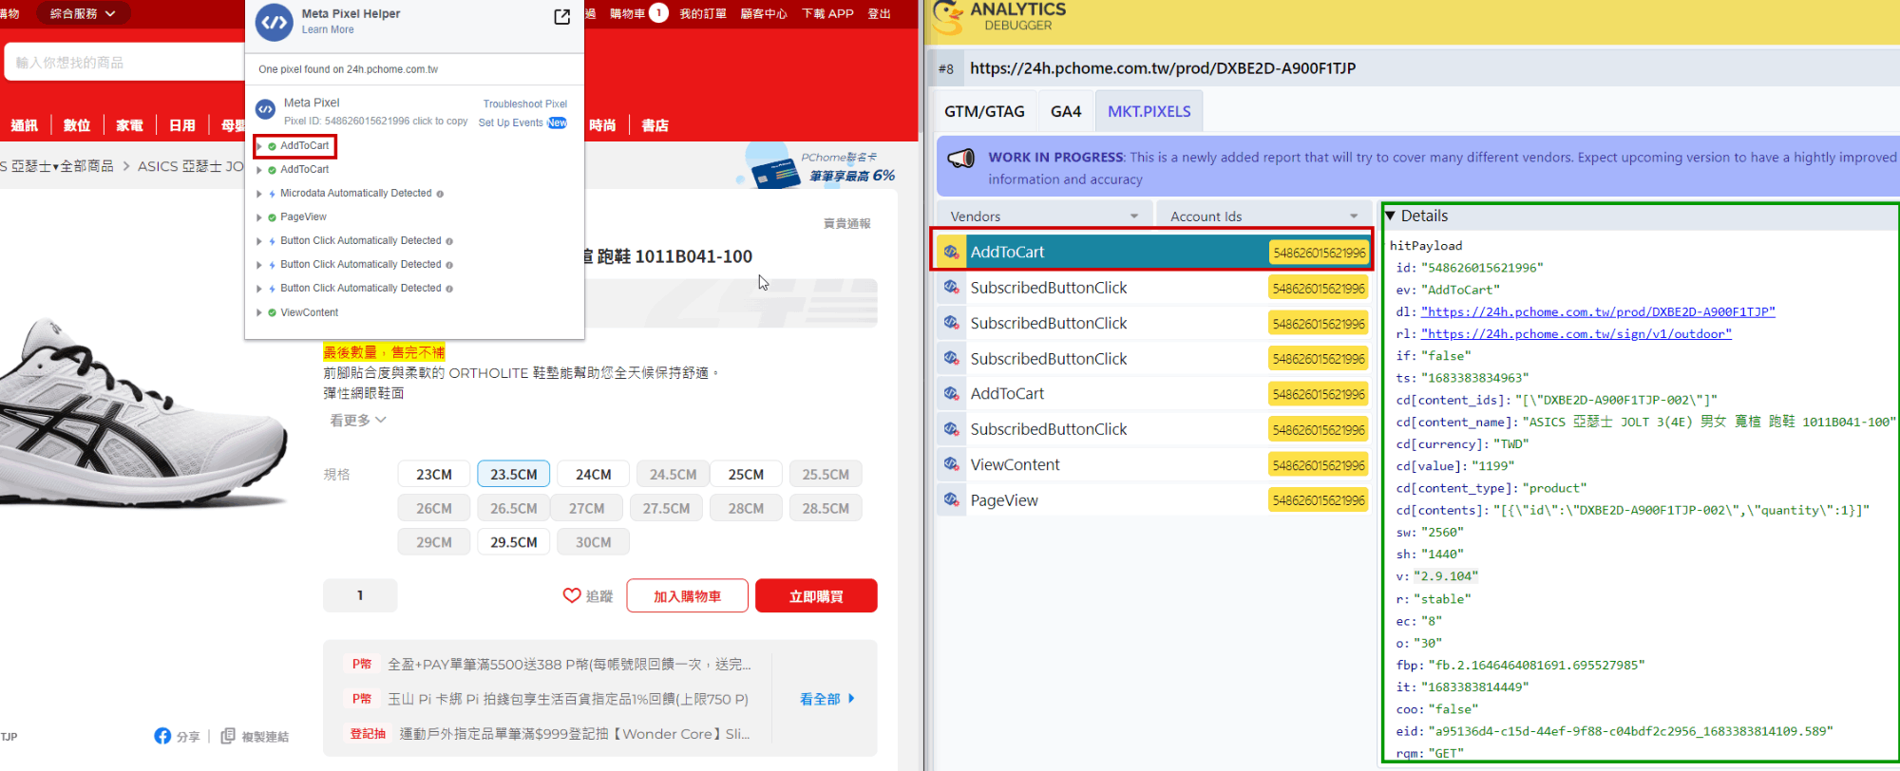
Task: Click the 立即購買 buy now button
Action: point(816,595)
